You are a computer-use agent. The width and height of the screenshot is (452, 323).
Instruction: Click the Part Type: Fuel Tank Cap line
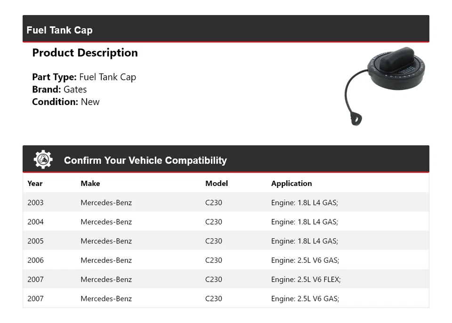click(84, 77)
